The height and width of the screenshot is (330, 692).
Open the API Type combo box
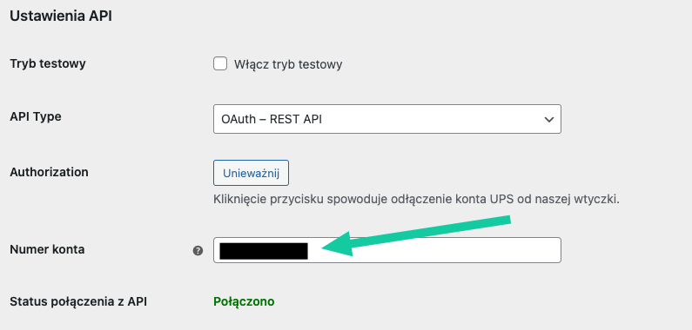(x=387, y=119)
